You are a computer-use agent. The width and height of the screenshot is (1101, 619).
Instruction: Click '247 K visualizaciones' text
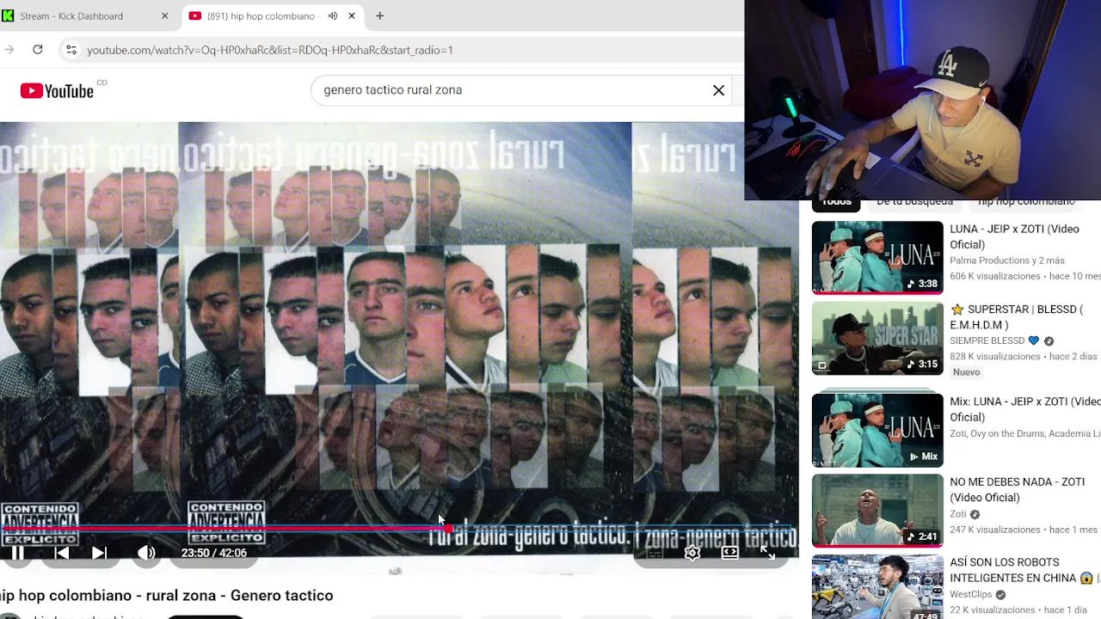(x=995, y=530)
